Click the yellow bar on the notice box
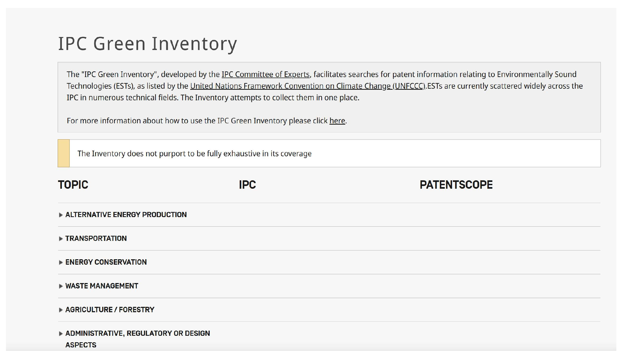 64,153
